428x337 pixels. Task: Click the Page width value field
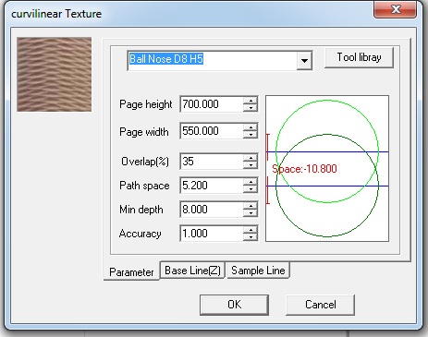(212, 131)
